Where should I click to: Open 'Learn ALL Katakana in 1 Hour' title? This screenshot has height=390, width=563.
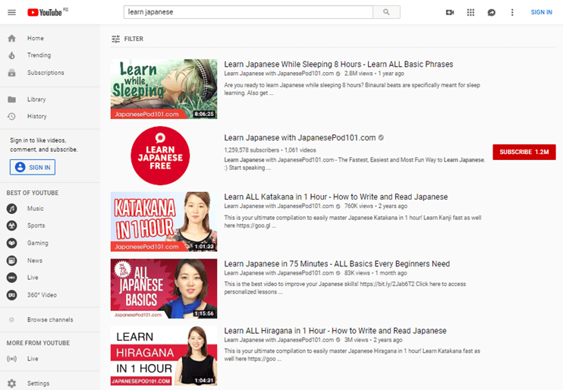click(x=335, y=197)
